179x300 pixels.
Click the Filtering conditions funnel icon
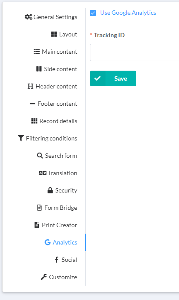pos(21,138)
